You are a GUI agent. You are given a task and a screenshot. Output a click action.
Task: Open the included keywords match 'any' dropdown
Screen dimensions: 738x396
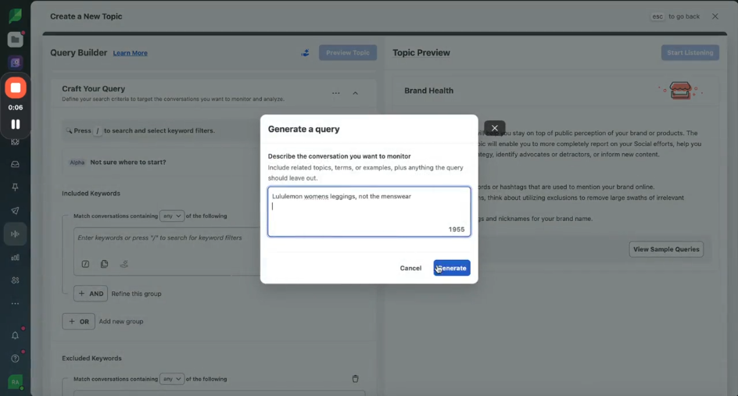[x=172, y=216]
